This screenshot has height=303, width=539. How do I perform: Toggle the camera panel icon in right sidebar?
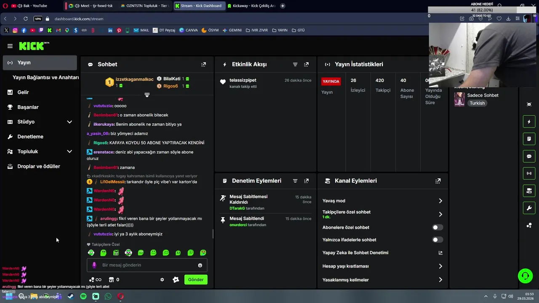tap(529, 191)
